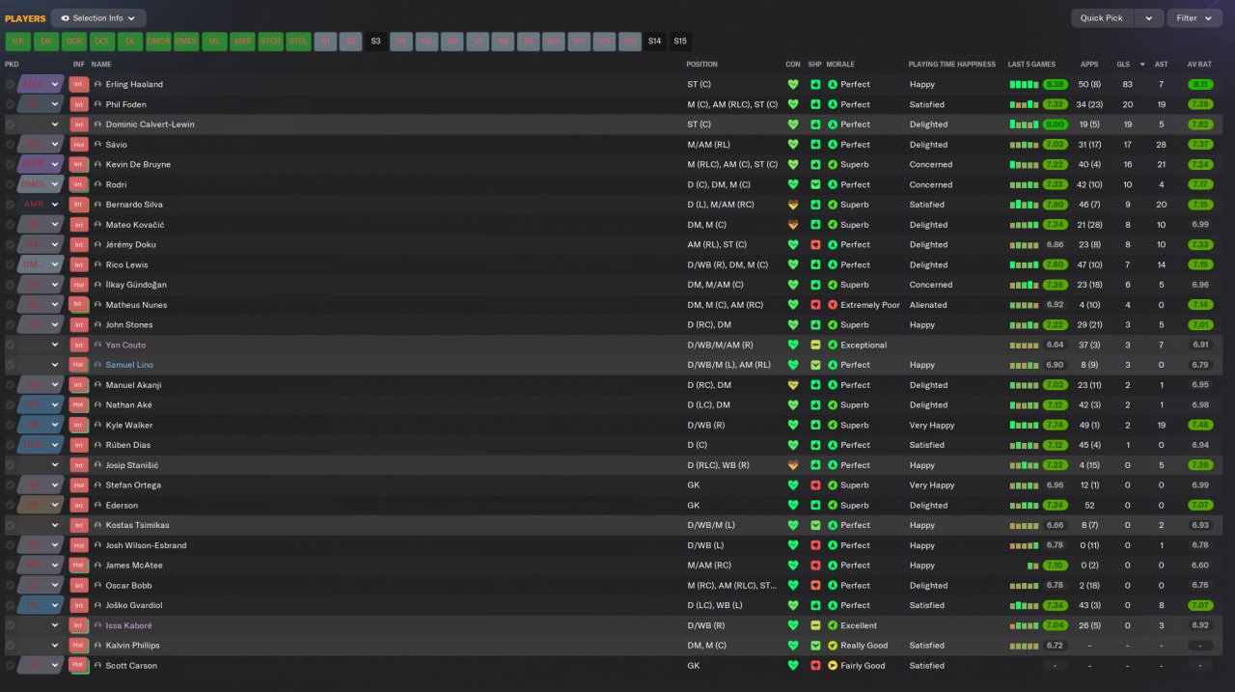
Task: Click the GLS column sort arrow
Action: (1143, 65)
